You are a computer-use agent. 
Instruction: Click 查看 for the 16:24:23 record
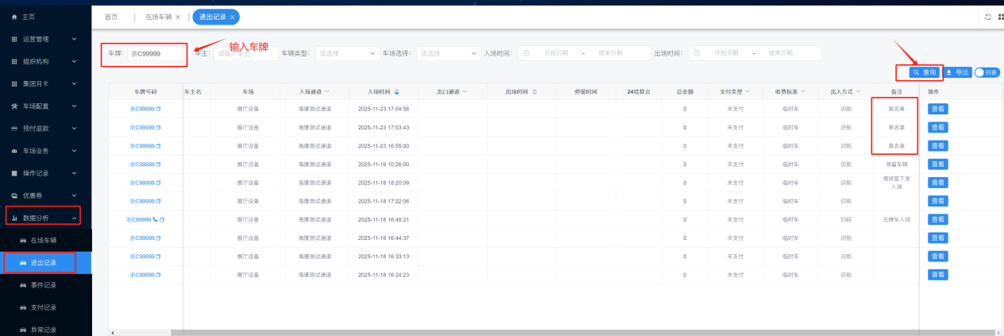[937, 275]
